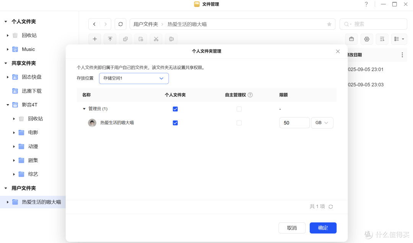Click the briefcase icon in toolbar

coord(351,39)
